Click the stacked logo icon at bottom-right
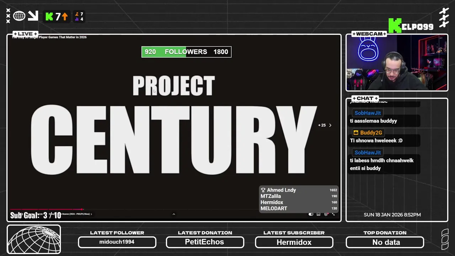This screenshot has width=455, height=256. [445, 239]
